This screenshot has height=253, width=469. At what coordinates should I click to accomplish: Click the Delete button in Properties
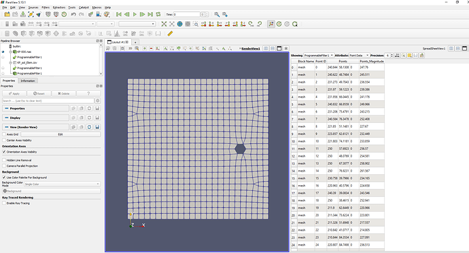point(63,94)
